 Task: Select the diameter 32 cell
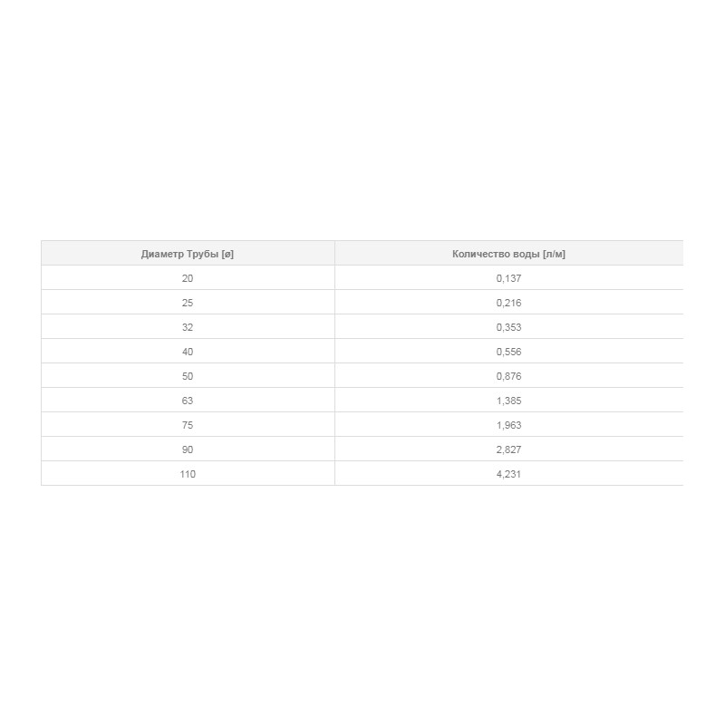click(188, 327)
